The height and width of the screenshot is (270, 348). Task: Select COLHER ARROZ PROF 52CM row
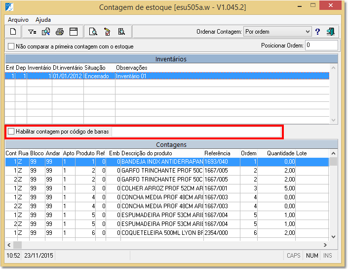(x=167, y=188)
